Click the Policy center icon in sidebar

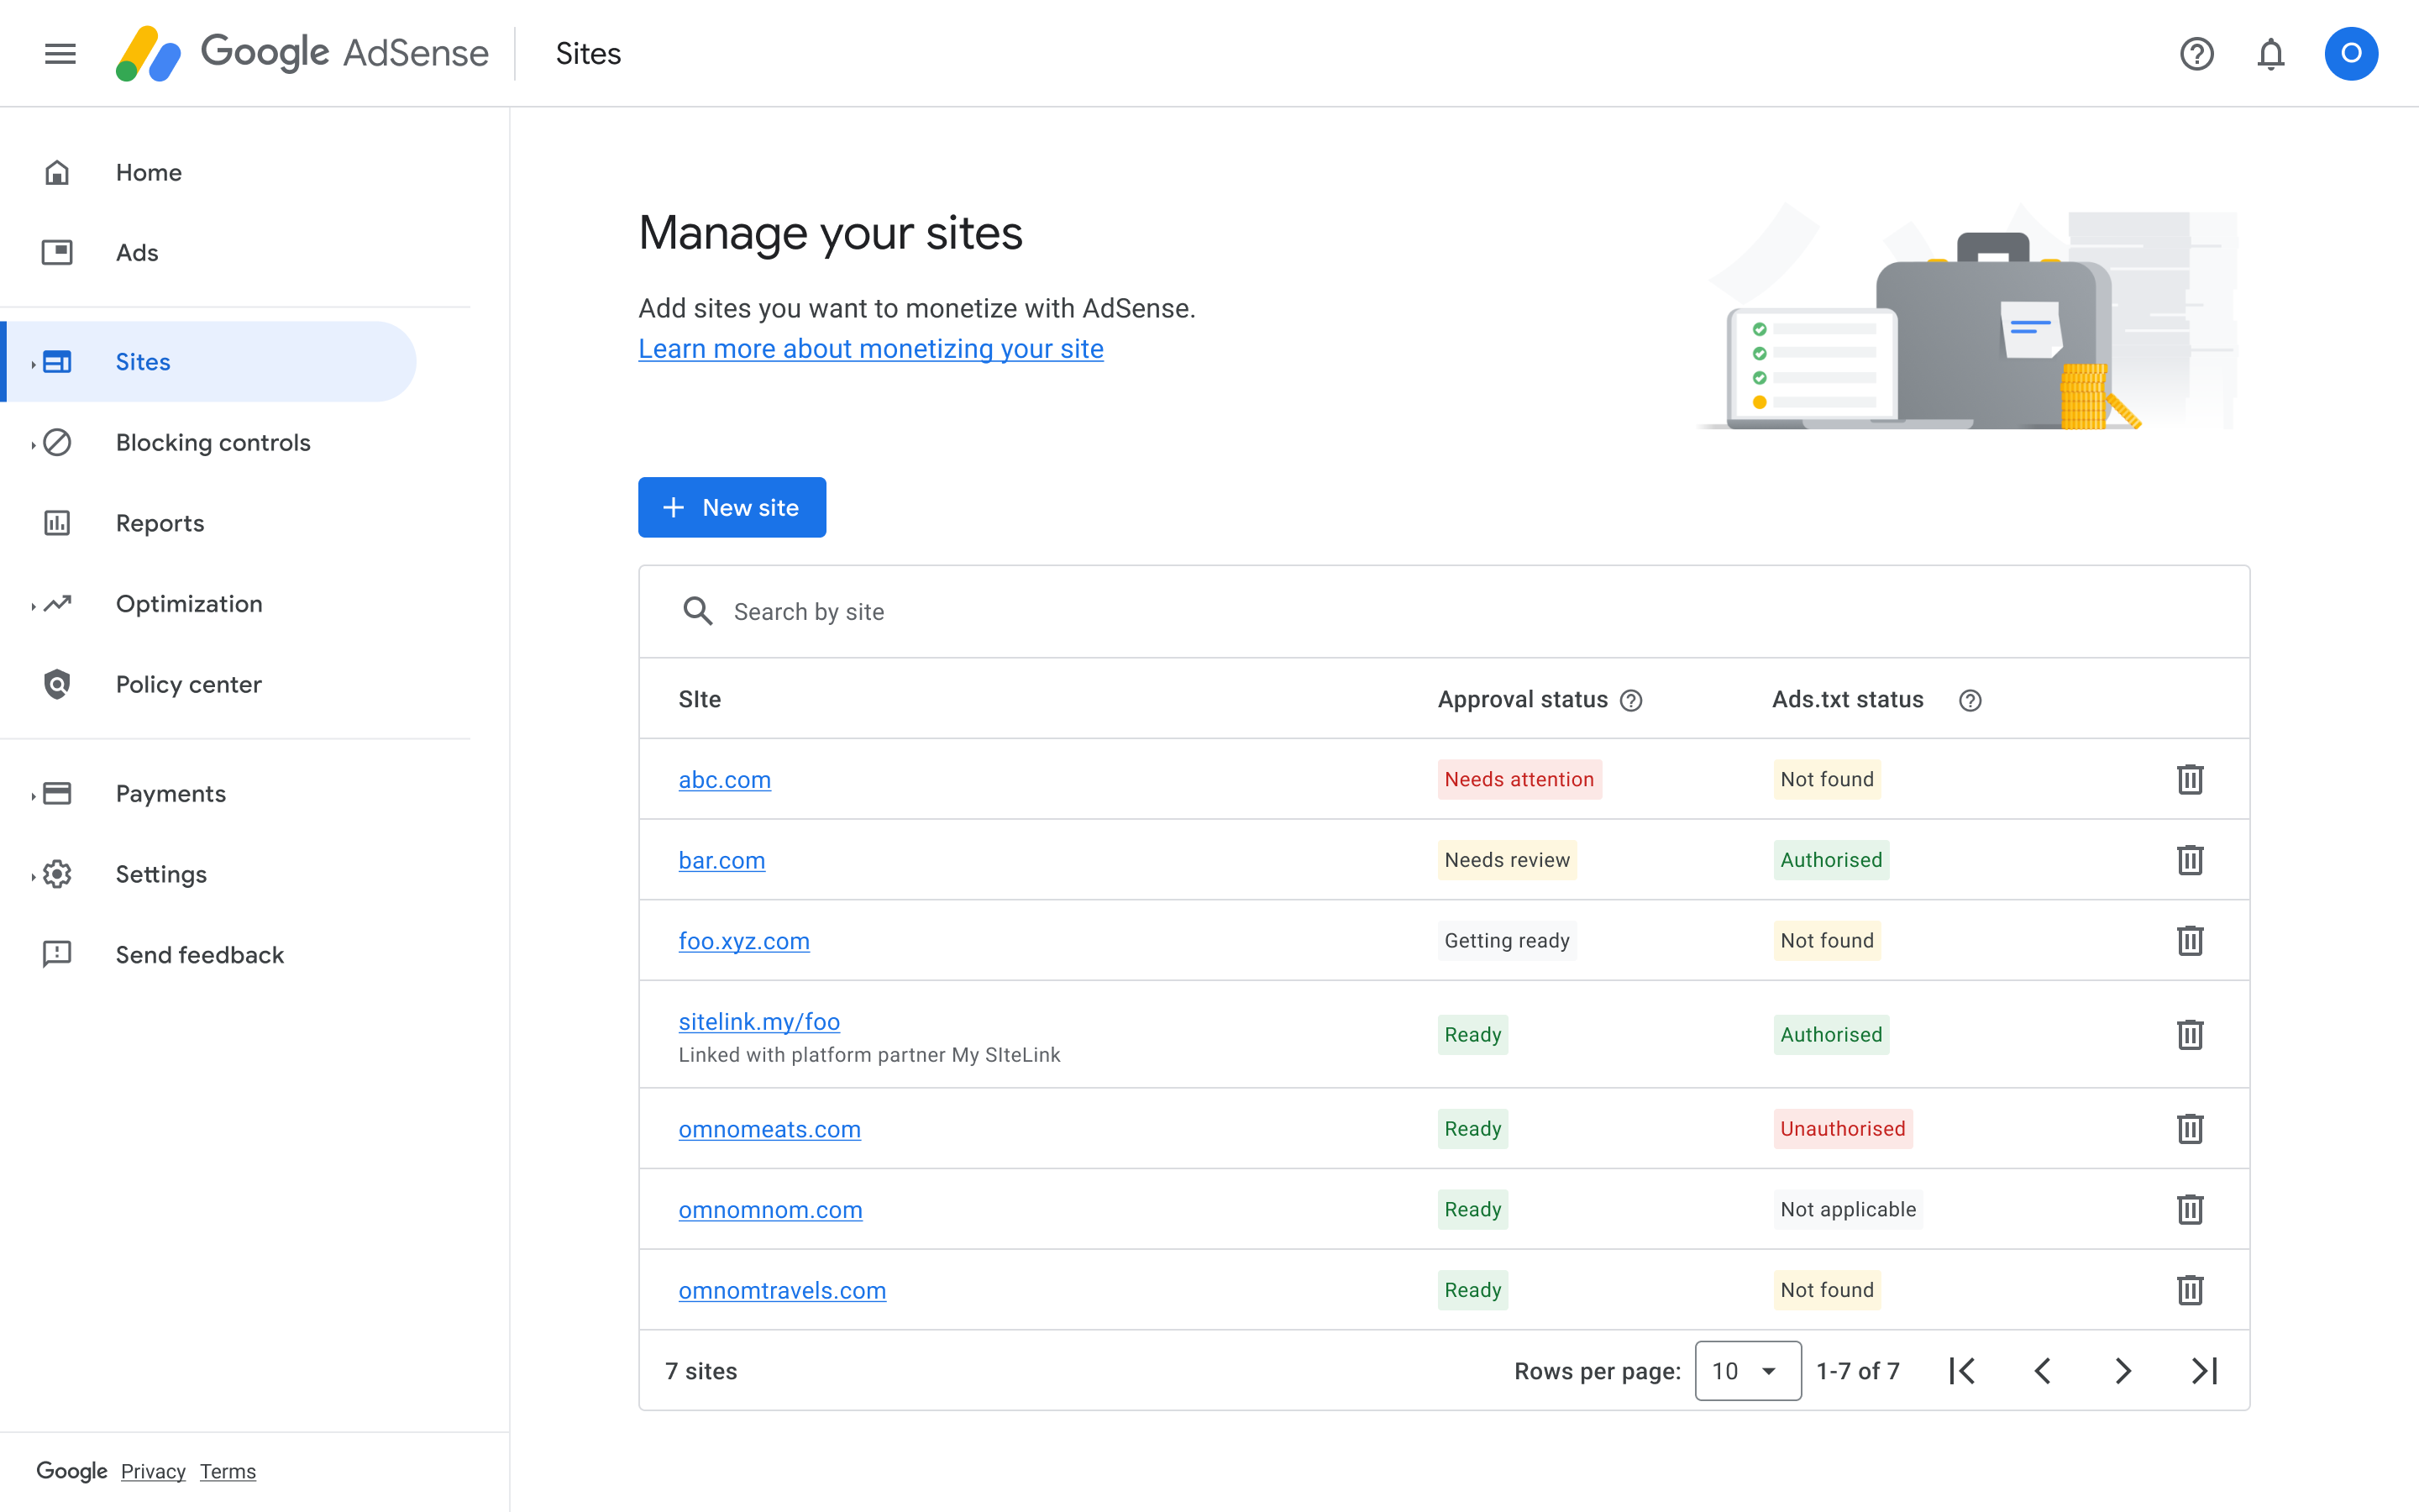point(57,683)
